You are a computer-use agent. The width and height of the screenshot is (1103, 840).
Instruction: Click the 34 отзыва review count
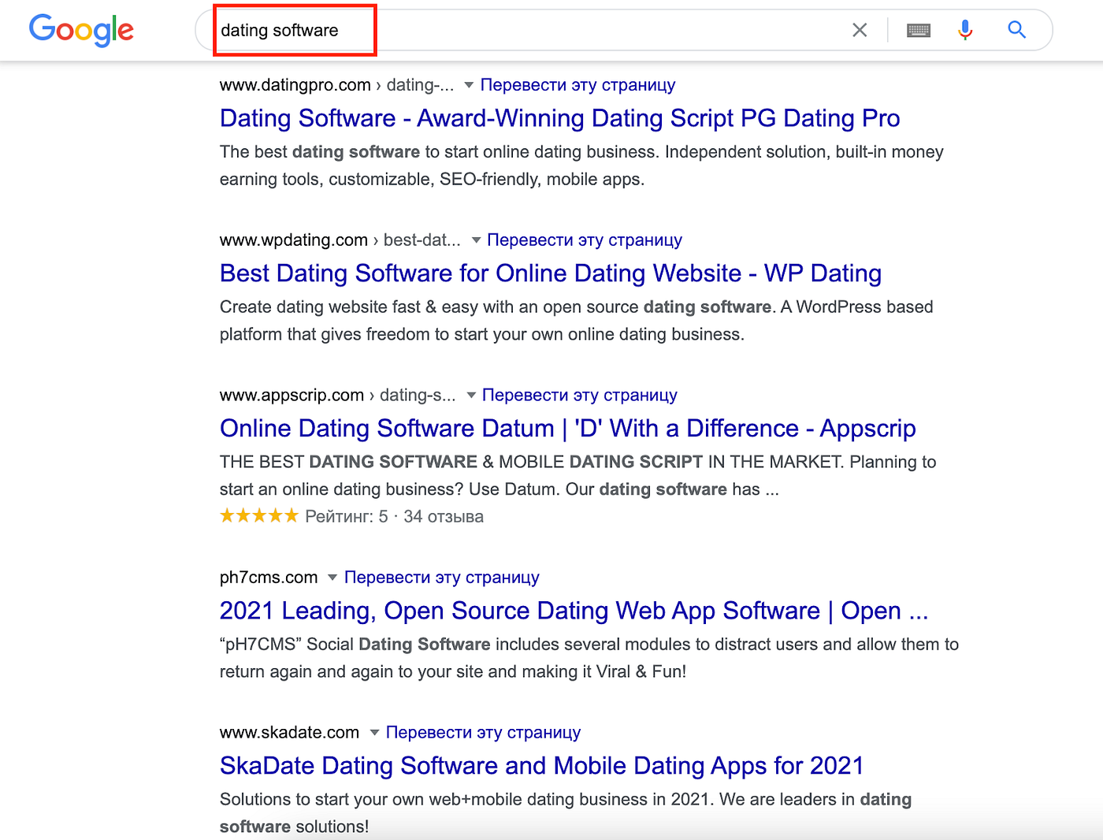point(444,517)
